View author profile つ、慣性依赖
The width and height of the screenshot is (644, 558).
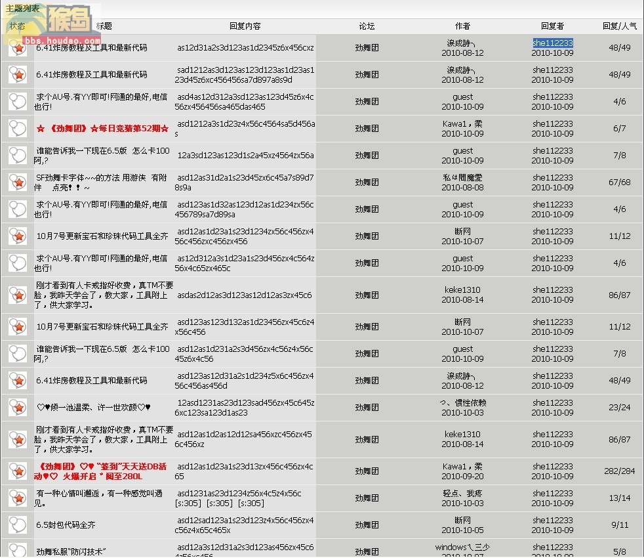(x=462, y=402)
